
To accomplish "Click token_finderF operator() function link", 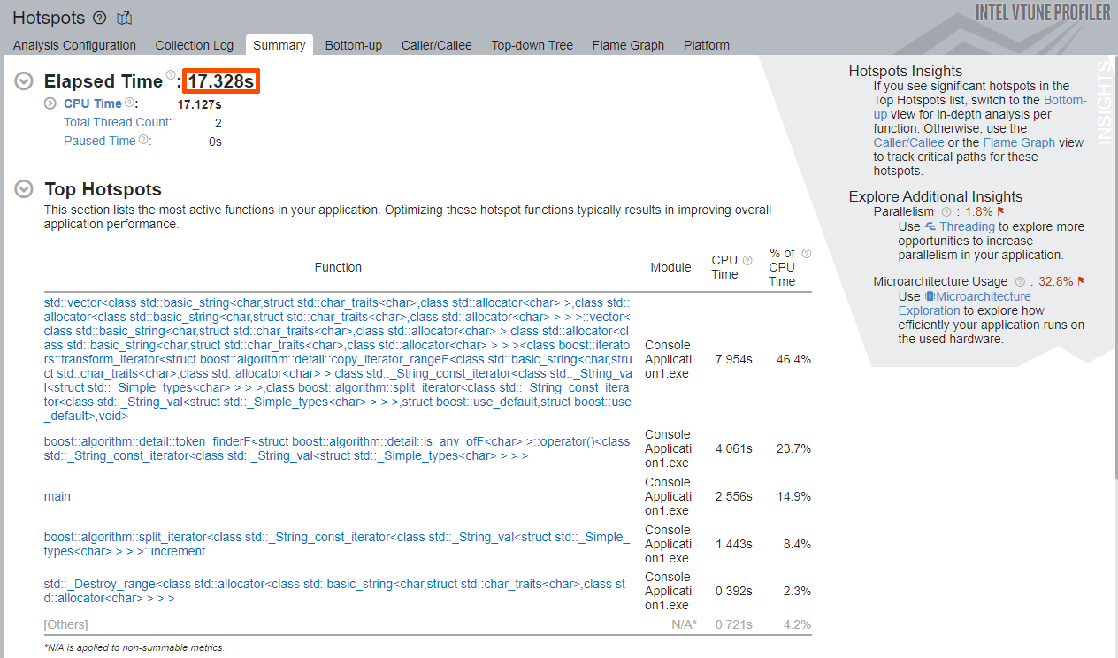I will 338,448.
